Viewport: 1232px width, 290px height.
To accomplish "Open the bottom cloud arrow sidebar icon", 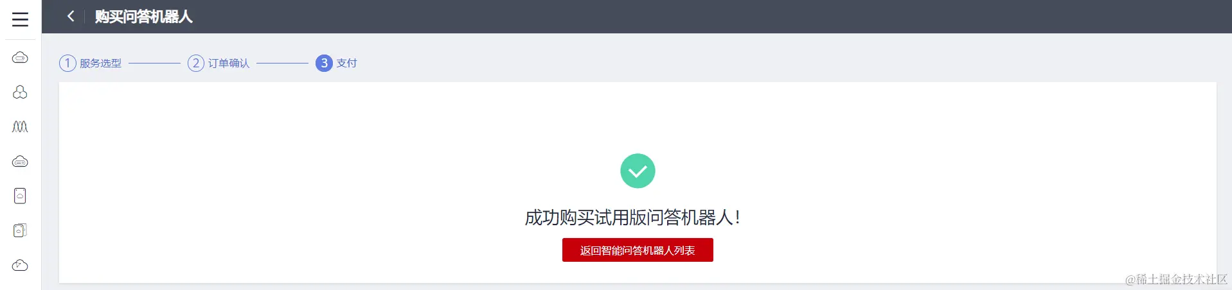I will click(20, 265).
